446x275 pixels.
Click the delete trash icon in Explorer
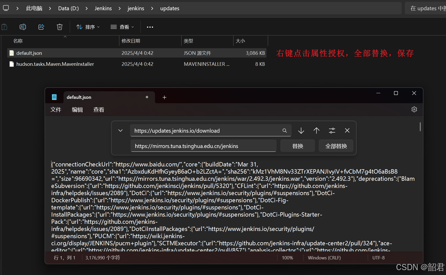pos(60,27)
